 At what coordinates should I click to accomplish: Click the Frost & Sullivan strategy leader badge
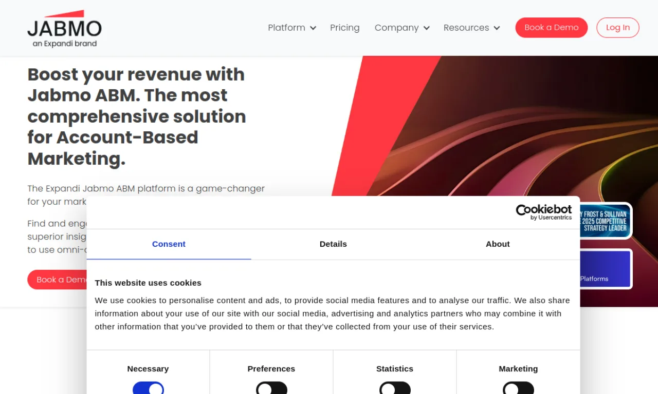pos(606,221)
